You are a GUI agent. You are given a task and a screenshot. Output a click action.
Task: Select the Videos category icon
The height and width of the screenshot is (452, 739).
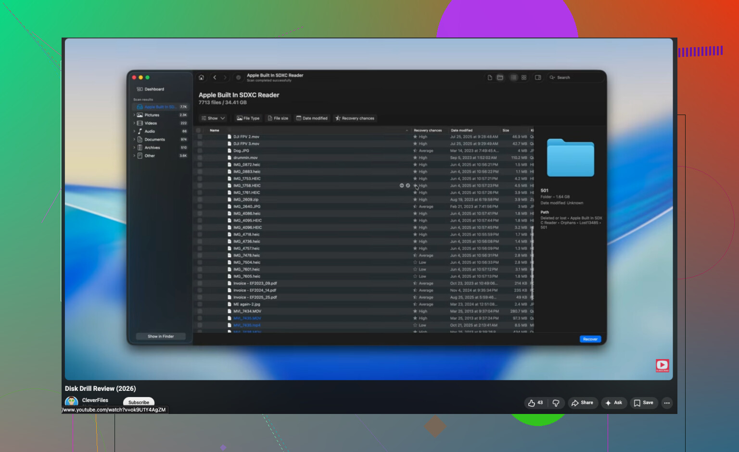pos(140,123)
